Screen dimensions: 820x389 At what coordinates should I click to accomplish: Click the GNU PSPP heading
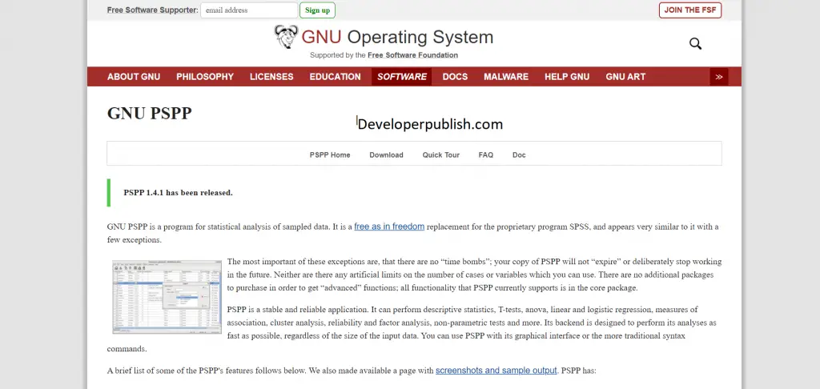[150, 113]
